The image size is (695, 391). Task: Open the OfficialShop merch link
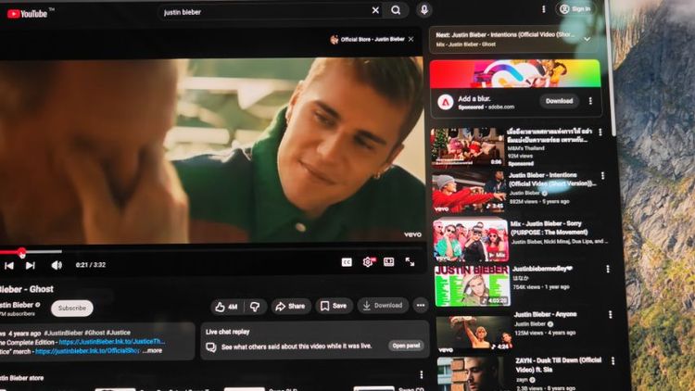coord(87,350)
